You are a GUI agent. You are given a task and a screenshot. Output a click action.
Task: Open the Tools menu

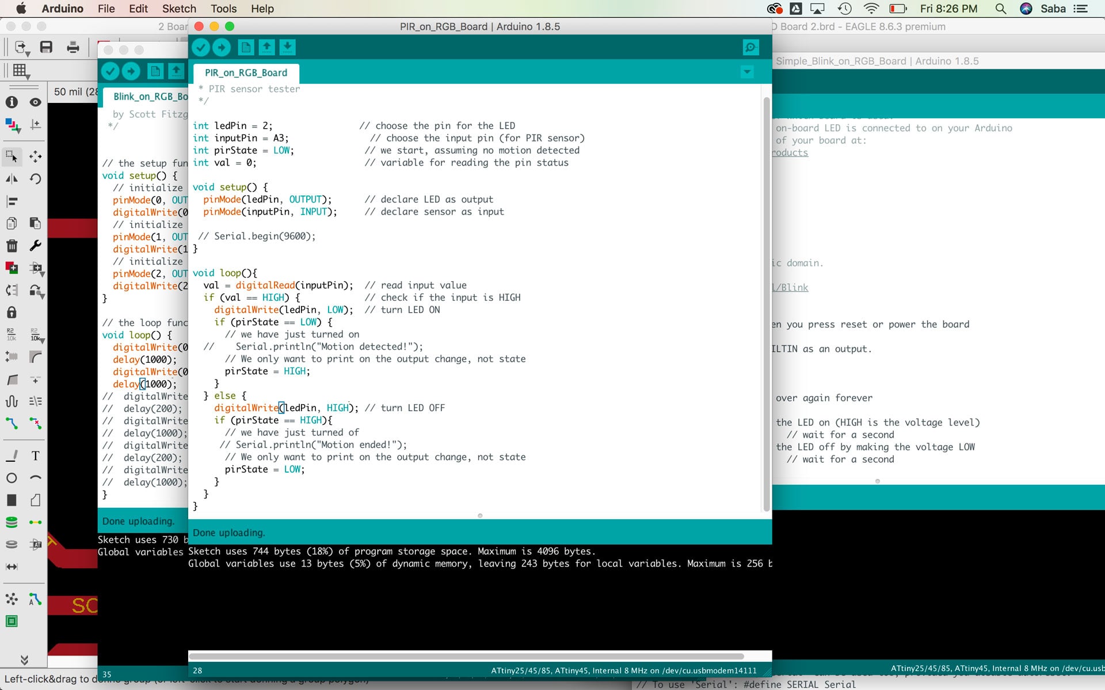[x=223, y=9]
